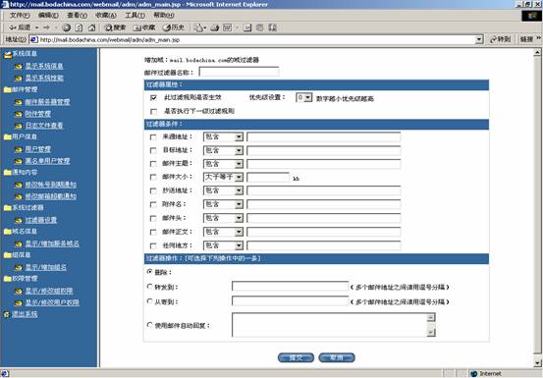This screenshot has height=378, width=543.
Task: Toggle the 此过滤规则是否生效 checkbox
Action: pyautogui.click(x=153, y=98)
